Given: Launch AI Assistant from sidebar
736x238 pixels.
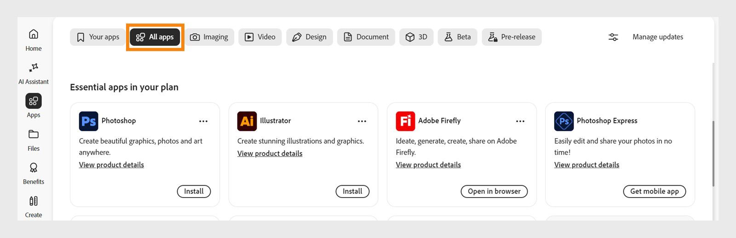Looking at the screenshot, I should tap(34, 68).
